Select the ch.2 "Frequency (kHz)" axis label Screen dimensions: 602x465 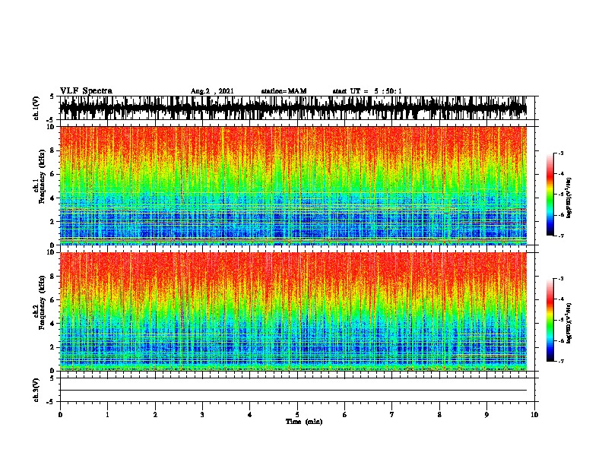[x=42, y=302]
